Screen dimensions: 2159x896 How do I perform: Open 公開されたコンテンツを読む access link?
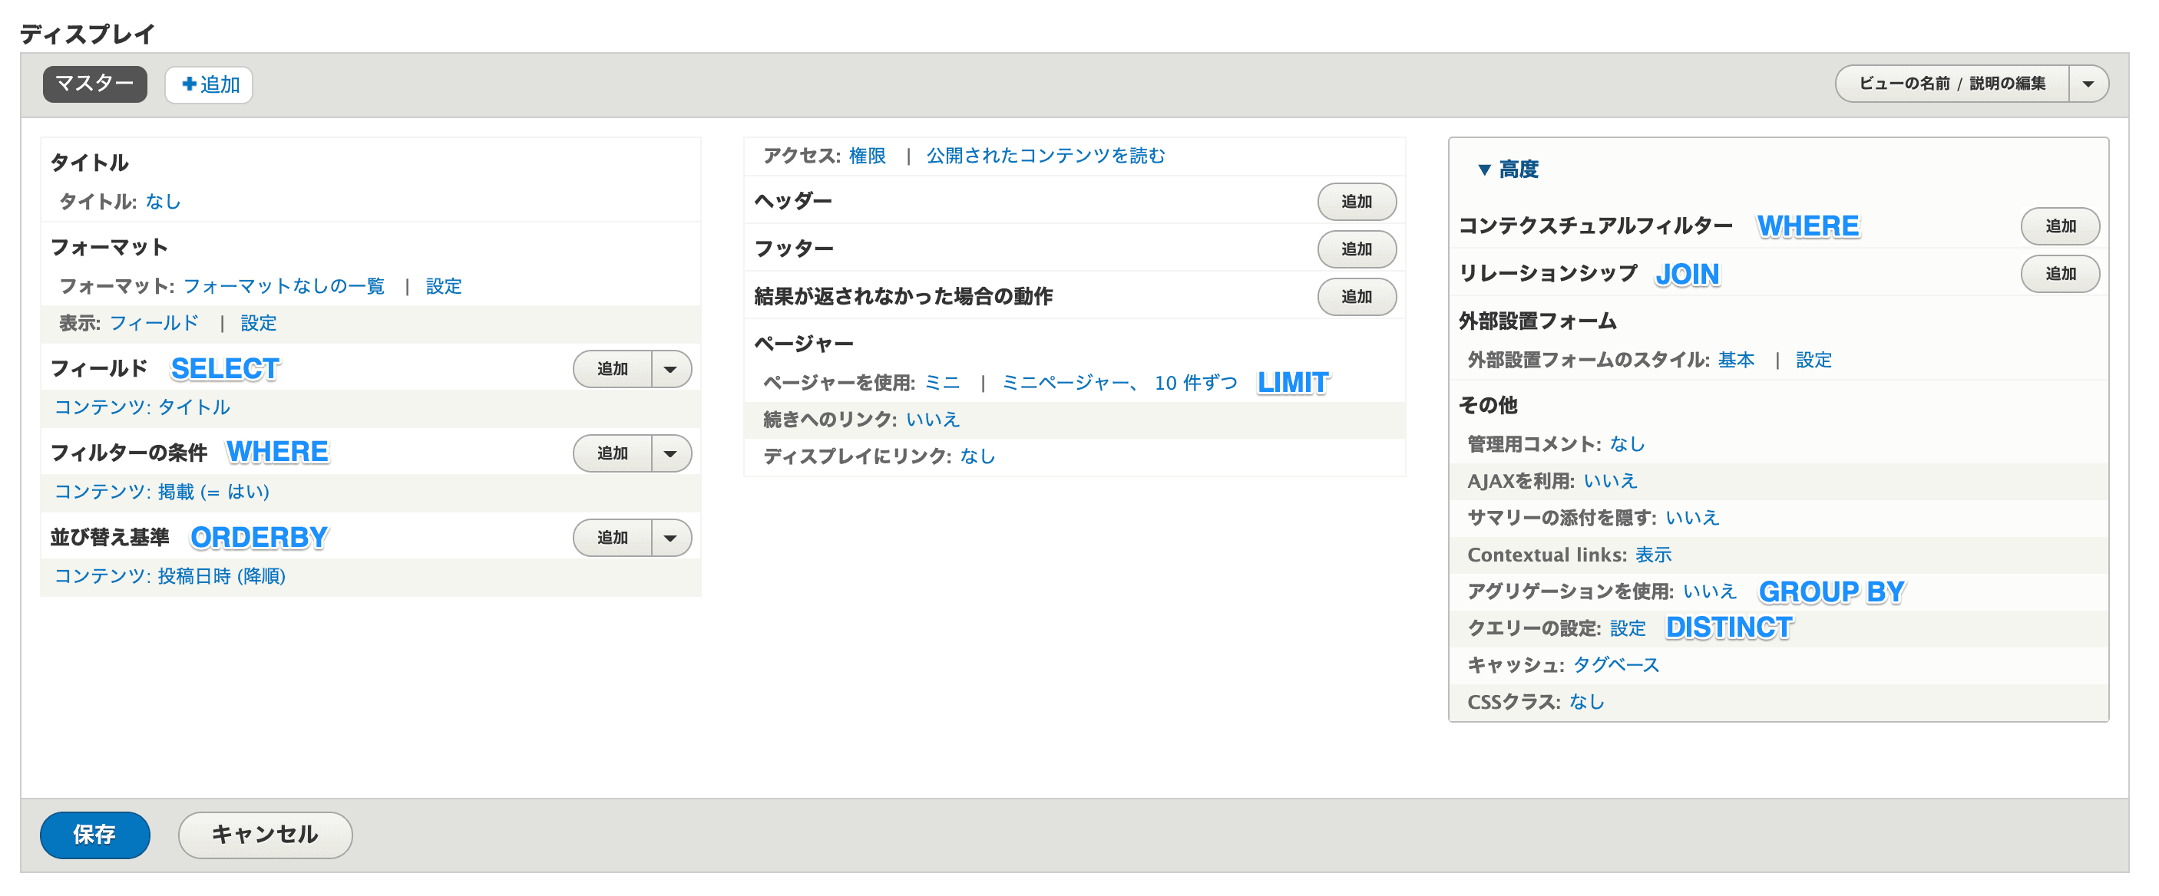pos(1045,156)
